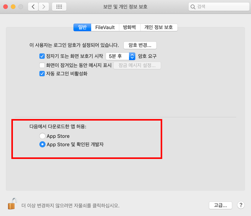Show all preferences via grid icon
The width and height of the screenshot is (251, 216).
(x=59, y=6)
